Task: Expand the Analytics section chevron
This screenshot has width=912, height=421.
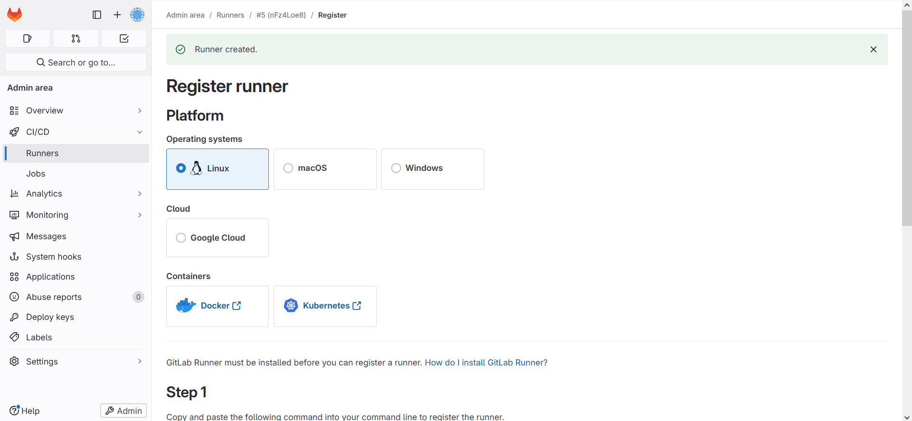Action: pos(140,194)
